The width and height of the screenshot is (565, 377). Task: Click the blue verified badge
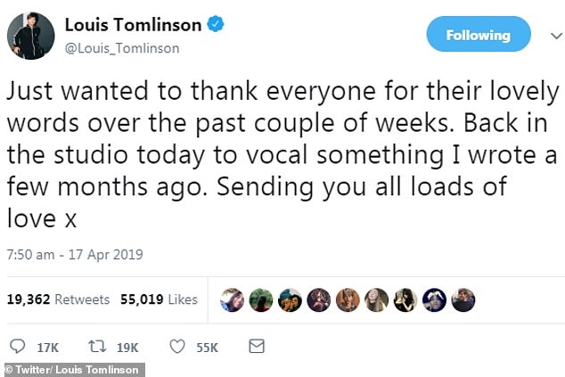point(215,26)
